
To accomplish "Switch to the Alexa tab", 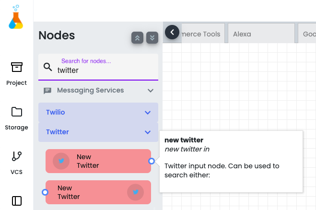I will (x=261, y=33).
